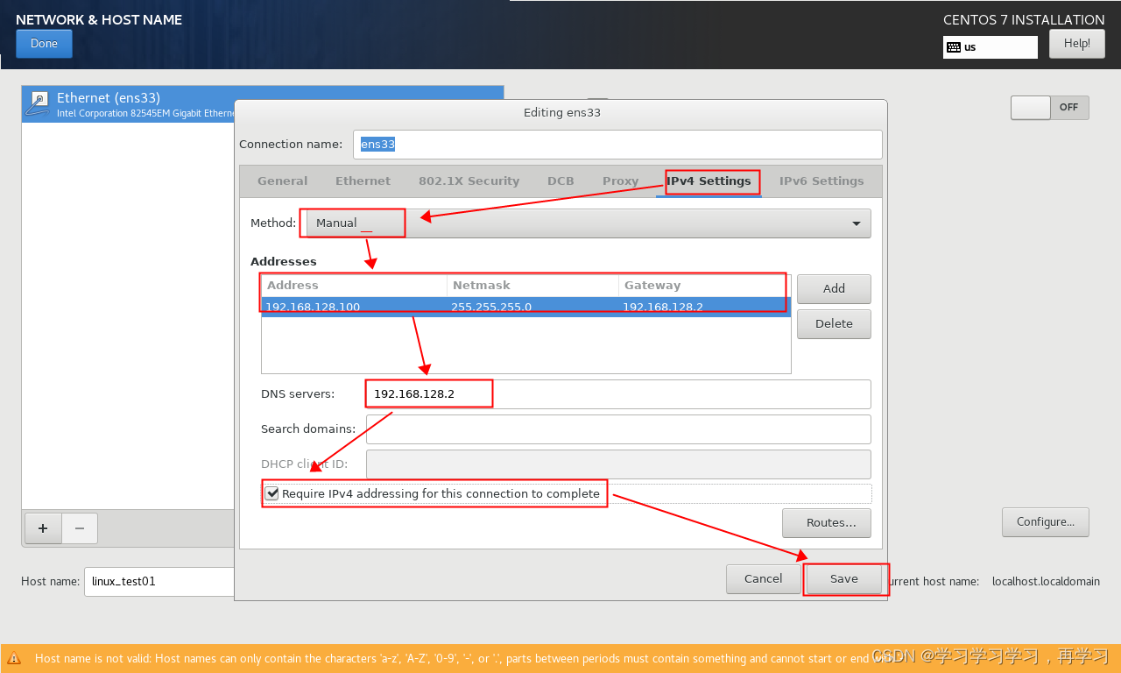
Task: Click the host name not valid message
Action: coord(464,658)
